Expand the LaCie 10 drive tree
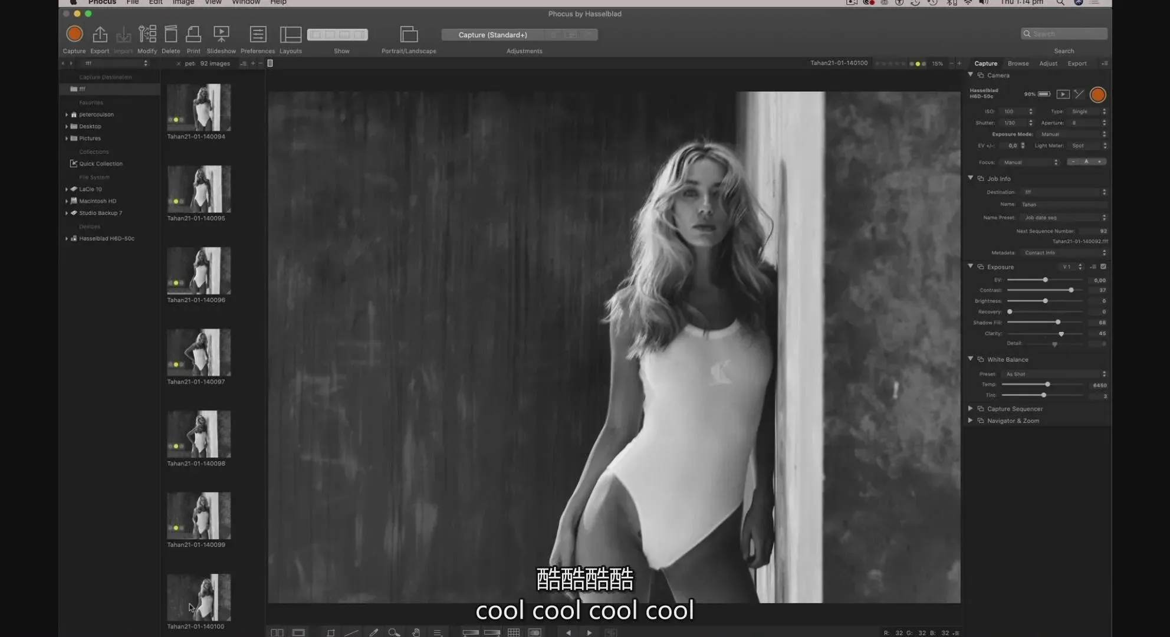Image resolution: width=1170 pixels, height=637 pixels. [x=67, y=189]
